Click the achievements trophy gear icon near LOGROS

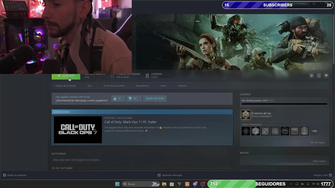point(147,75)
